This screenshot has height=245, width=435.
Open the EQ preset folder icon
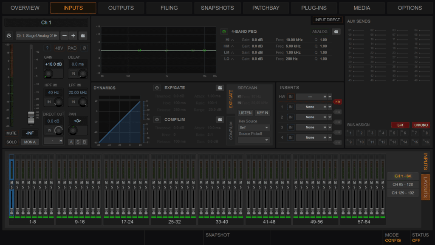(336, 31)
